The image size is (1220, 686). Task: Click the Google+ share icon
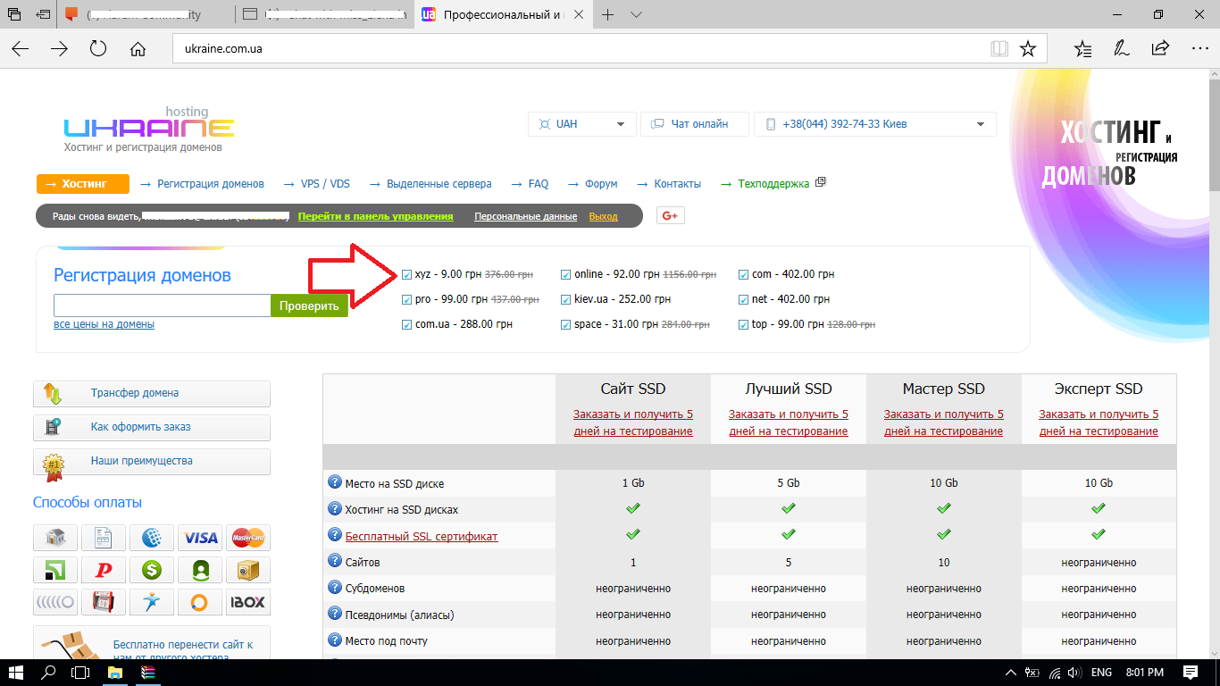click(x=670, y=215)
